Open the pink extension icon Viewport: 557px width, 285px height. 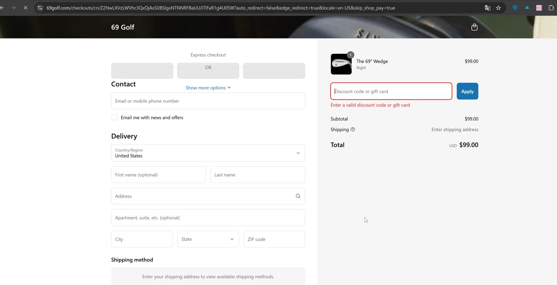click(539, 8)
